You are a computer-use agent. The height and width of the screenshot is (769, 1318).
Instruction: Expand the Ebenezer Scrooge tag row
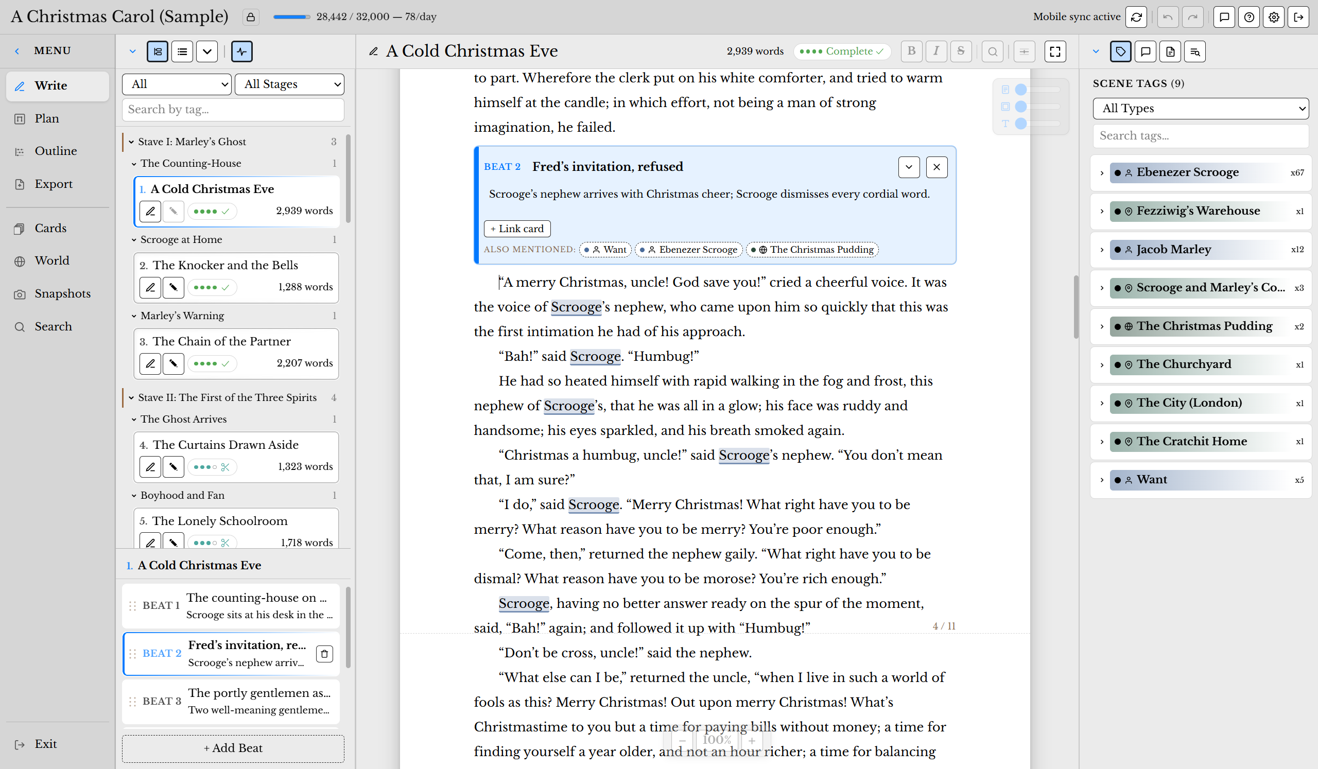pyautogui.click(x=1101, y=173)
